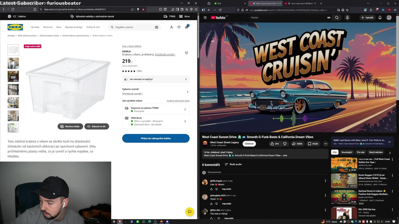Open the Místnosti menu on IKEA
Image resolution: width=399 pixels, height=224 pixels.
point(48,27)
